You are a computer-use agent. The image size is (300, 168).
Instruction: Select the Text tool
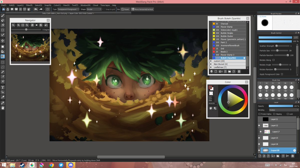pos(3,87)
